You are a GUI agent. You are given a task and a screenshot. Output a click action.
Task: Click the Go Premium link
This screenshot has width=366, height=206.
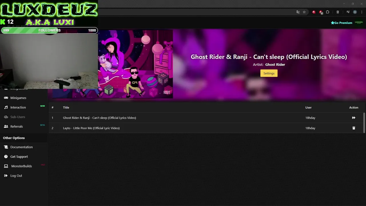[341, 23]
